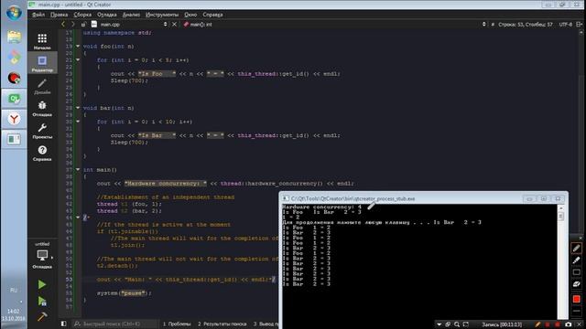Click the region select icon in recorder toolbar
The image size is (586, 329).
tap(466, 324)
